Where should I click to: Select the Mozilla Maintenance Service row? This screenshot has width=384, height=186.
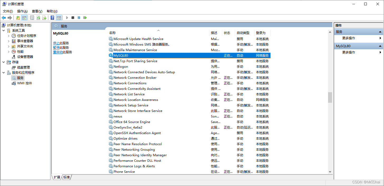tap(189, 50)
